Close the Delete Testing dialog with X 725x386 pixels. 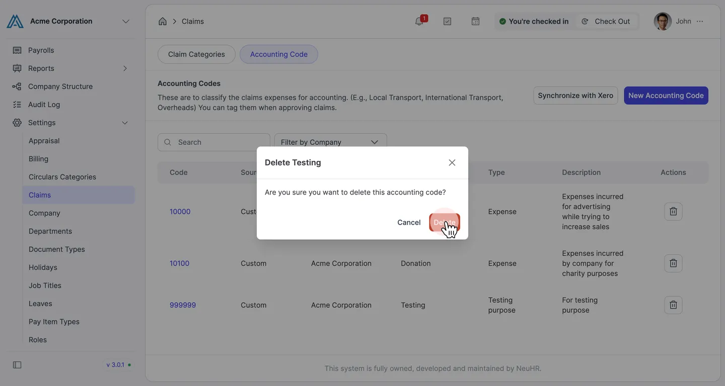point(452,162)
